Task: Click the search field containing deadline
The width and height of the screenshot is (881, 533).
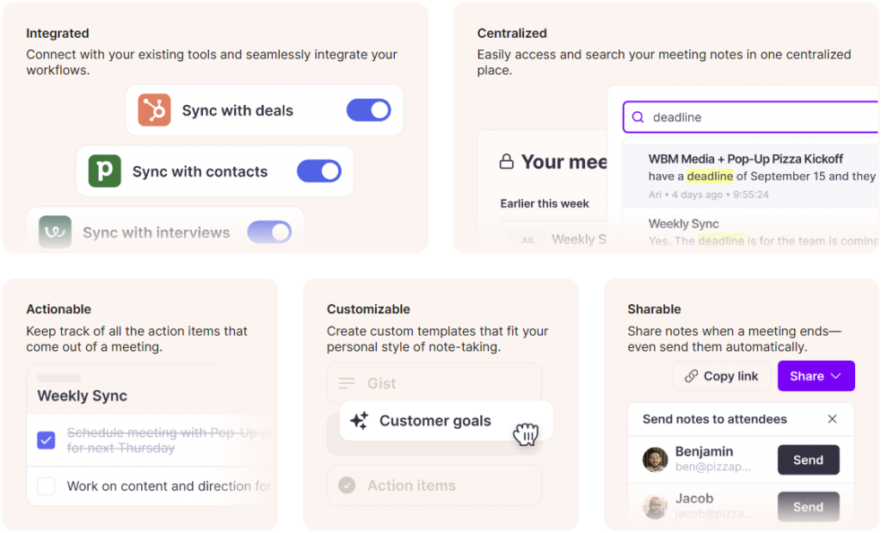Action: 757,117
